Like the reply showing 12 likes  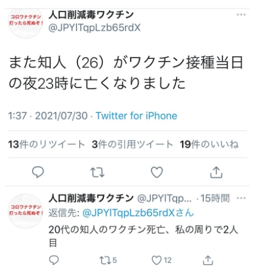(162, 260)
